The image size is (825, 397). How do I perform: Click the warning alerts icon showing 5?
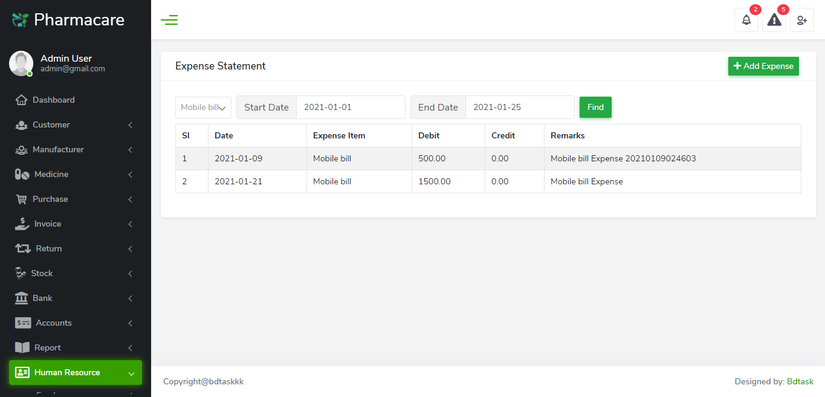(x=774, y=20)
